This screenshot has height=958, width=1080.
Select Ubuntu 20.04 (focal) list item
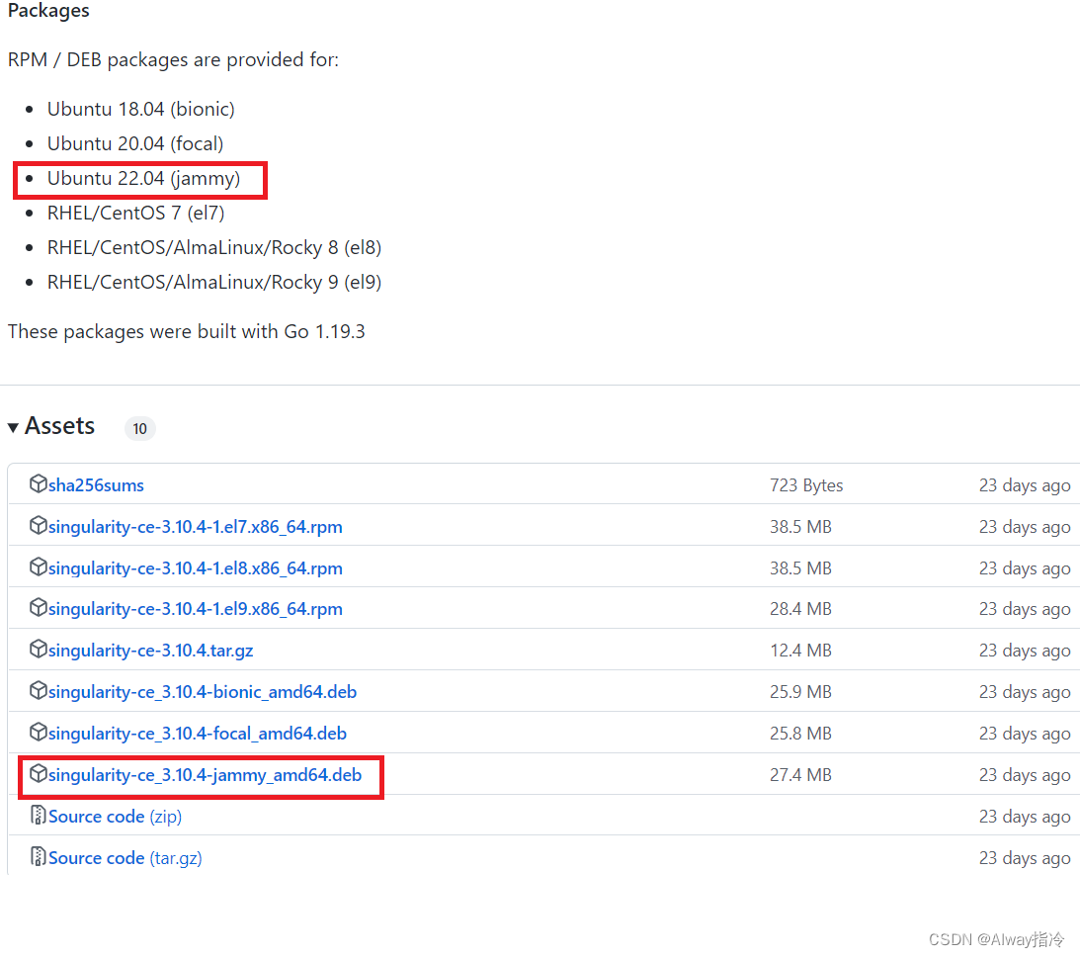(135, 143)
